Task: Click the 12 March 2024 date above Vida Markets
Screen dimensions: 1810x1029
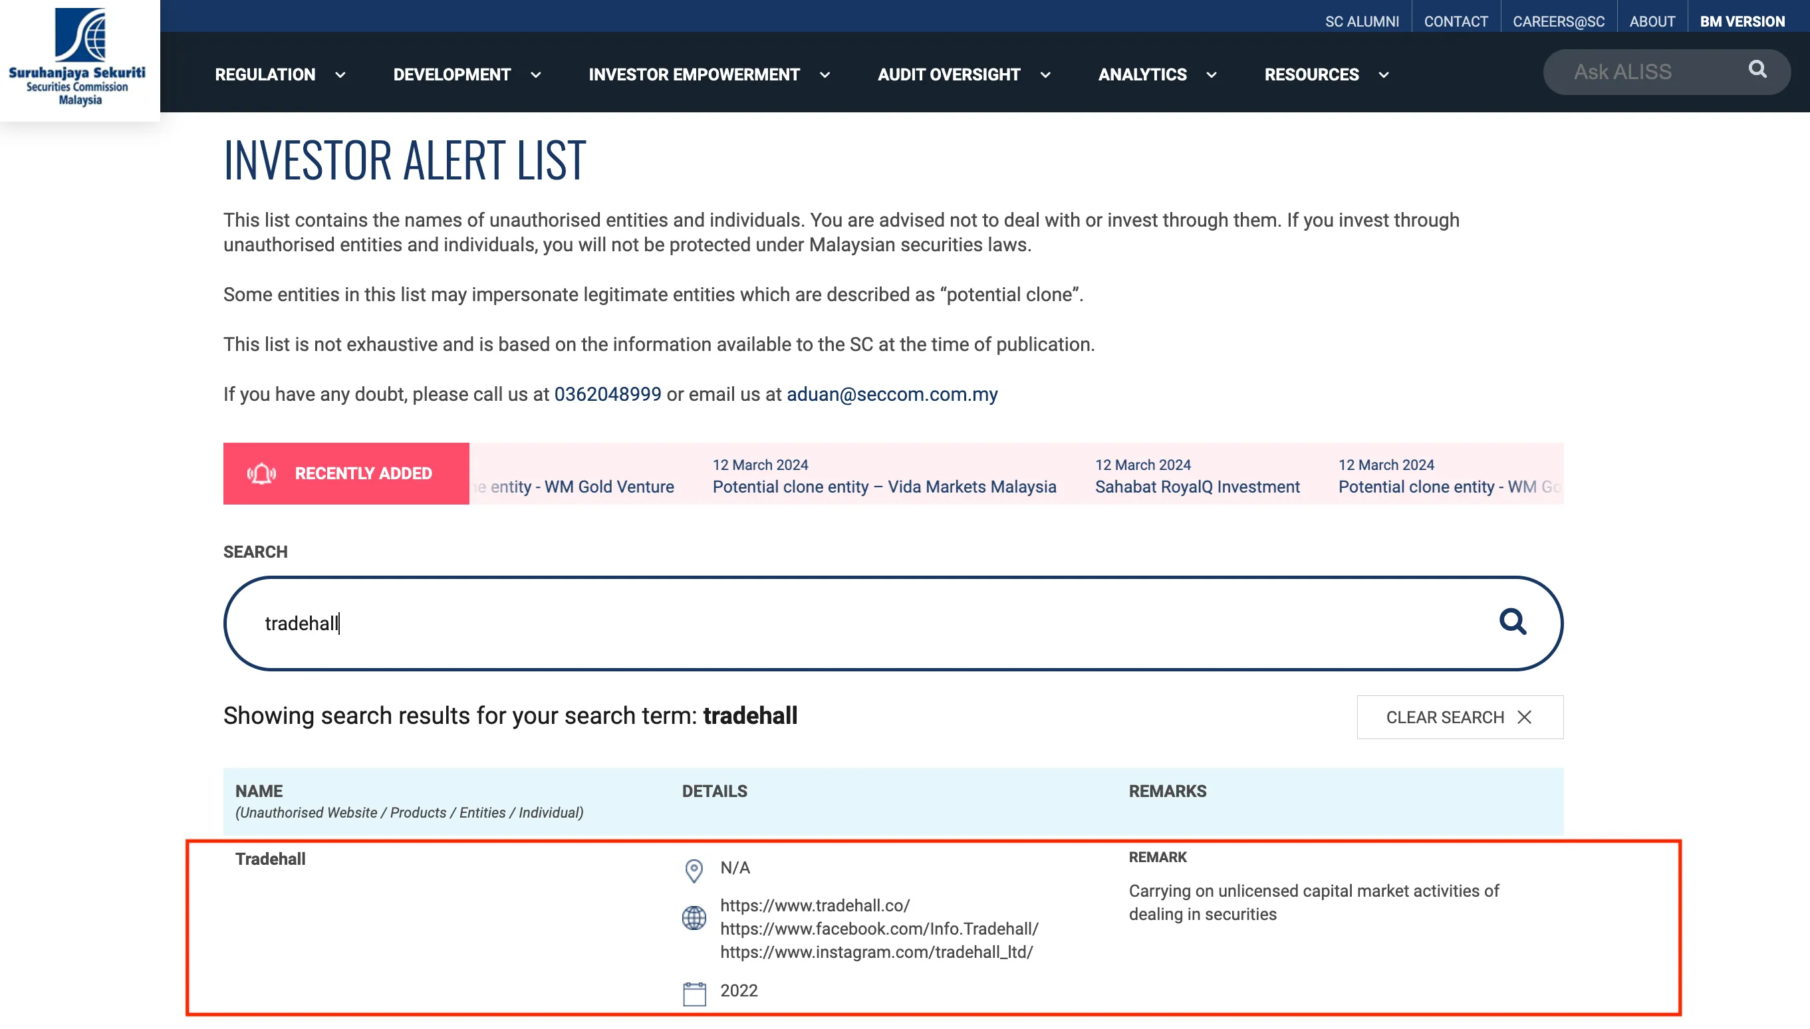Action: (x=760, y=465)
